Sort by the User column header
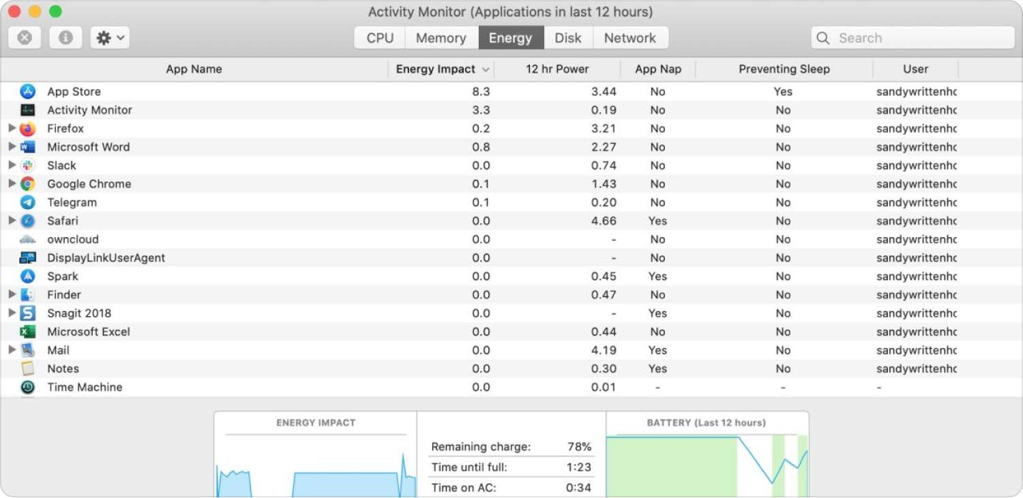Image resolution: width=1023 pixels, height=498 pixels. coord(916,69)
